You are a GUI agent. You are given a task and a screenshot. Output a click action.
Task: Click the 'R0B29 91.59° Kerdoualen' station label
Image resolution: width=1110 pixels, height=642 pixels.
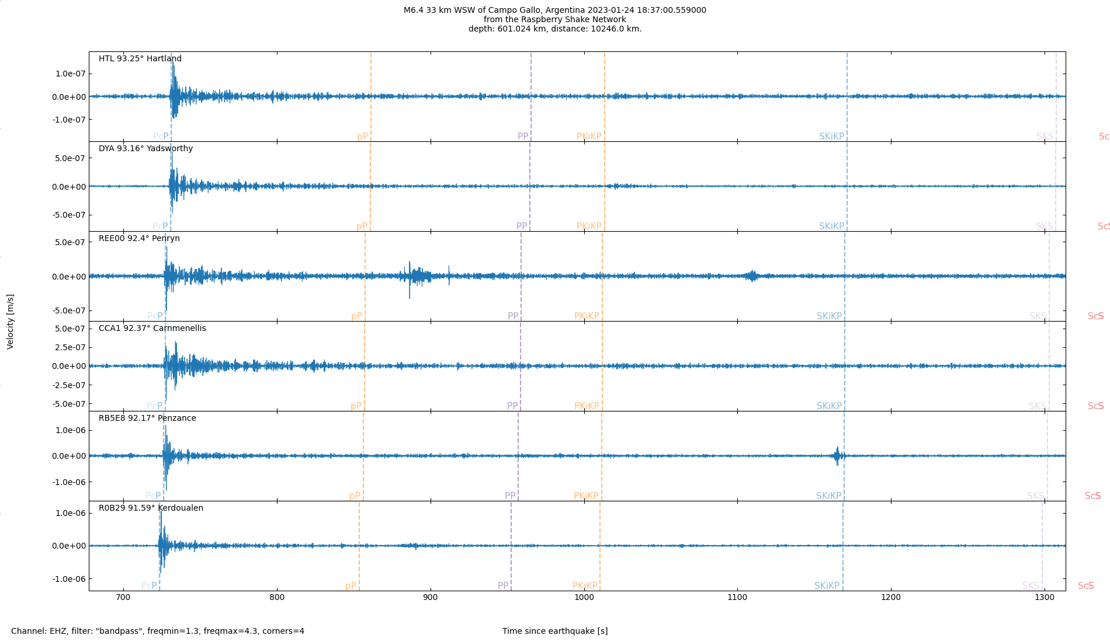(x=151, y=508)
